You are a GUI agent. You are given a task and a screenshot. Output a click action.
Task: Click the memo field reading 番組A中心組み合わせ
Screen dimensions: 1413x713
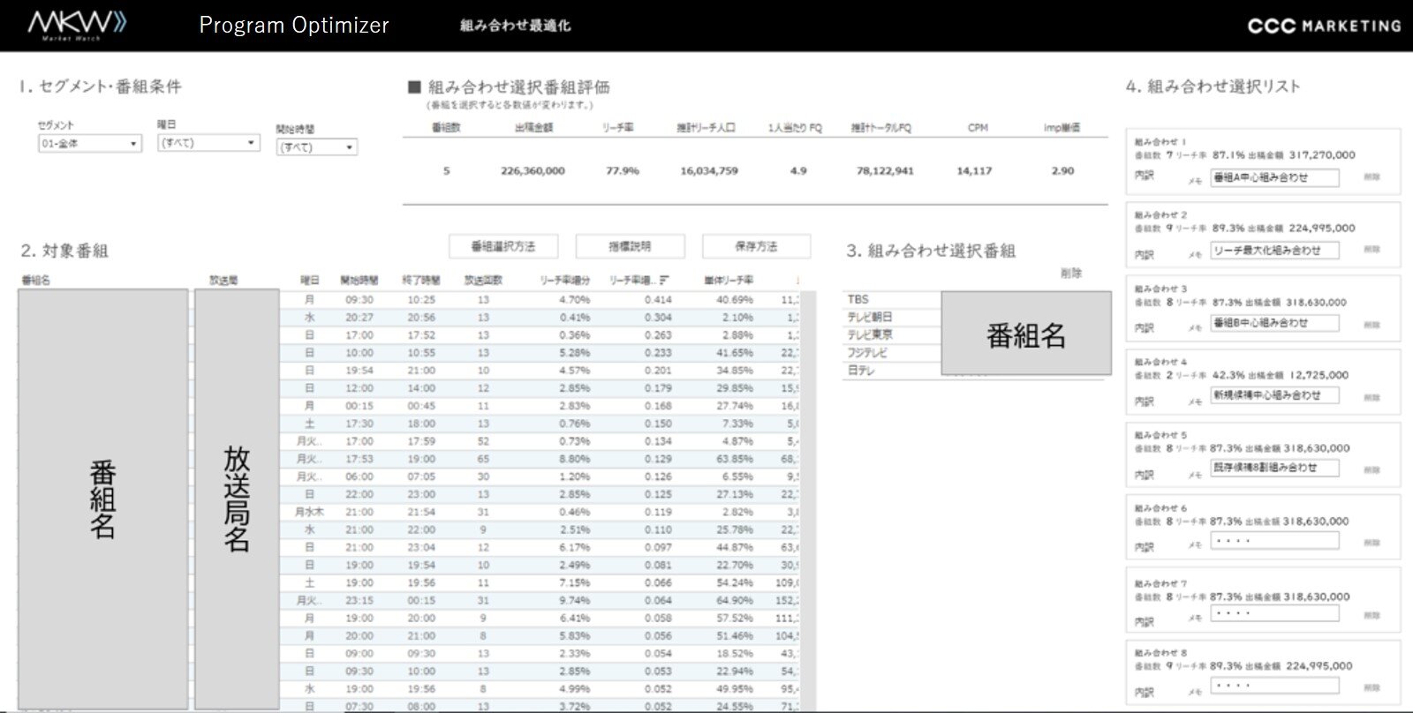pyautogui.click(x=1273, y=178)
